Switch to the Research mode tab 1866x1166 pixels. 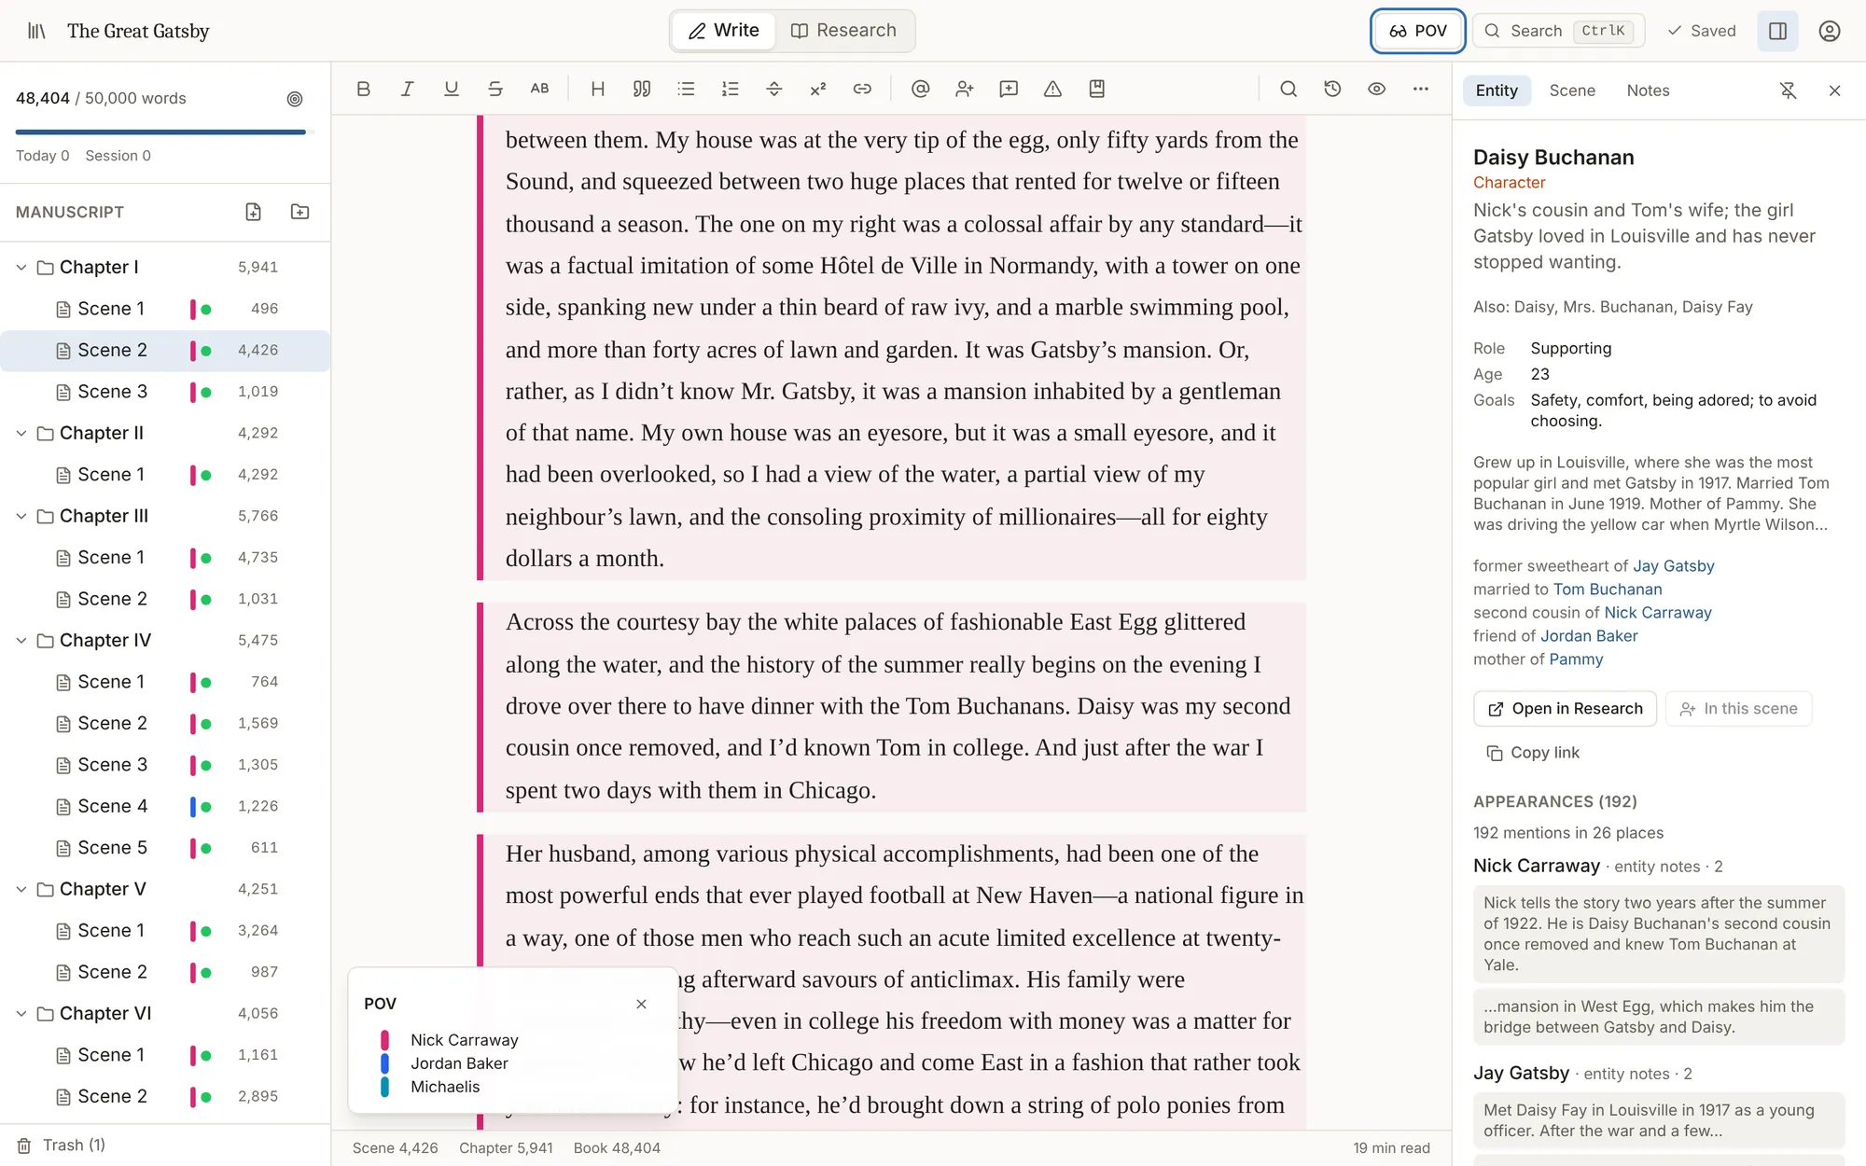843,31
